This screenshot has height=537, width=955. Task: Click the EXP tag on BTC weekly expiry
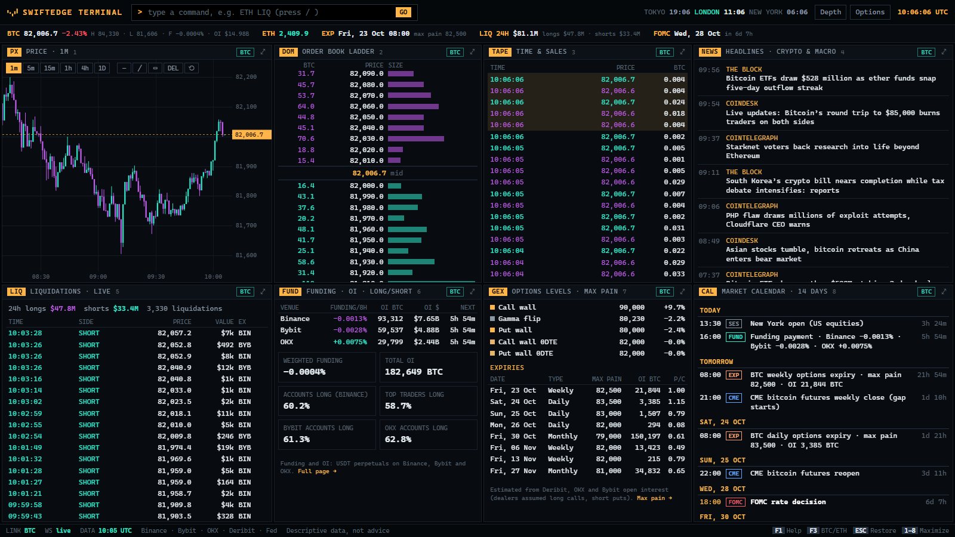(x=734, y=375)
